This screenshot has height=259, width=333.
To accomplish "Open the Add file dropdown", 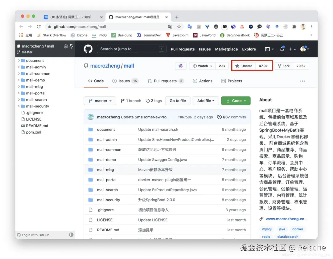I will click(205, 101).
